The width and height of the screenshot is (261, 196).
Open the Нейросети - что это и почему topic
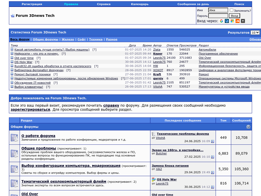36,54
